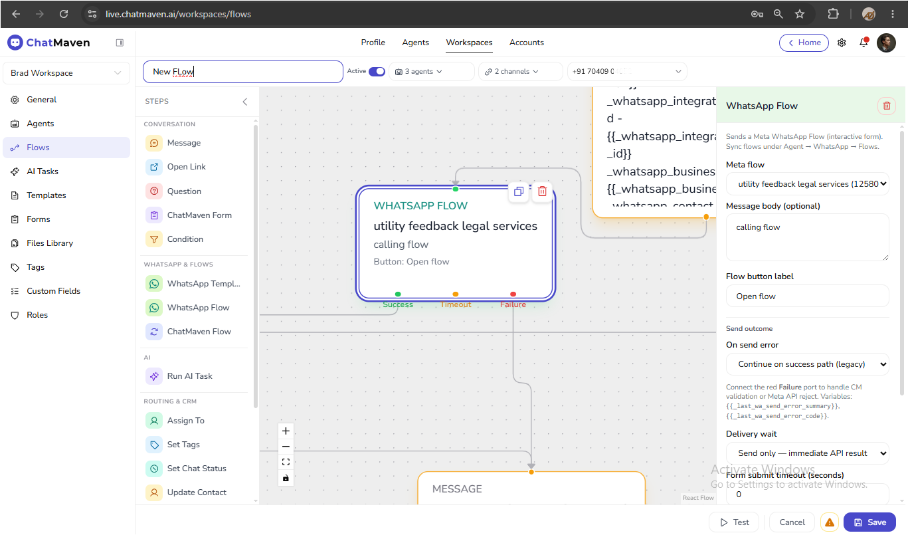Viewport: 908px width, 539px height.
Task: Open Flows in the sidebar
Action: pyautogui.click(x=66, y=148)
